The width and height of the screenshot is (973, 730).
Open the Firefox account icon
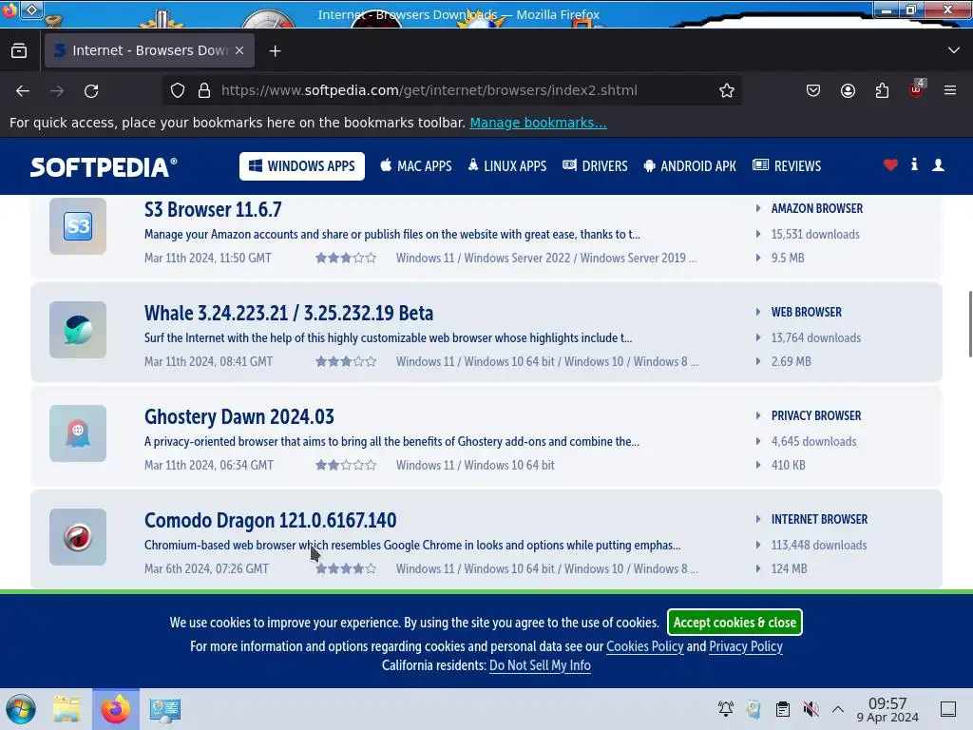pyautogui.click(x=848, y=90)
